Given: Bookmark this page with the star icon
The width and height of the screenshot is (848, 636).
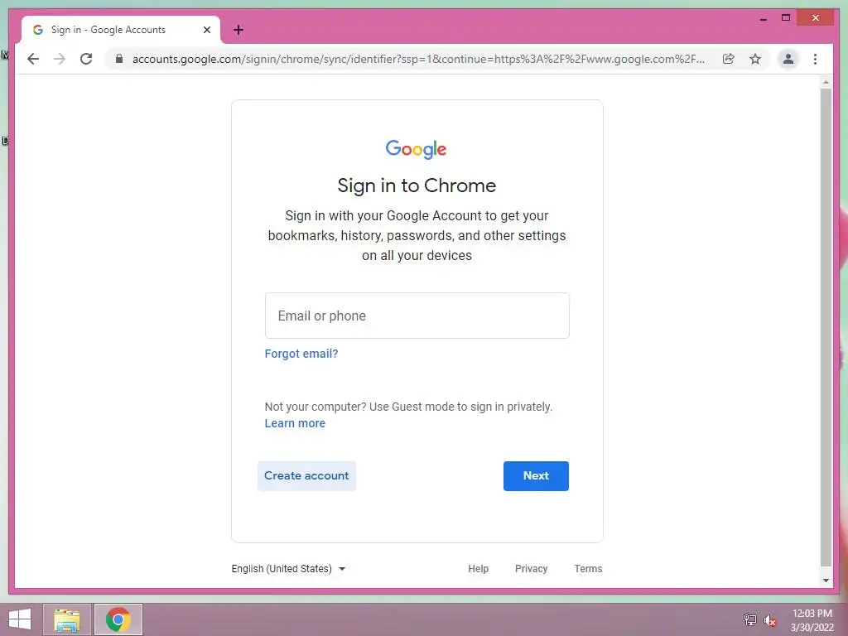Looking at the screenshot, I should [x=755, y=59].
